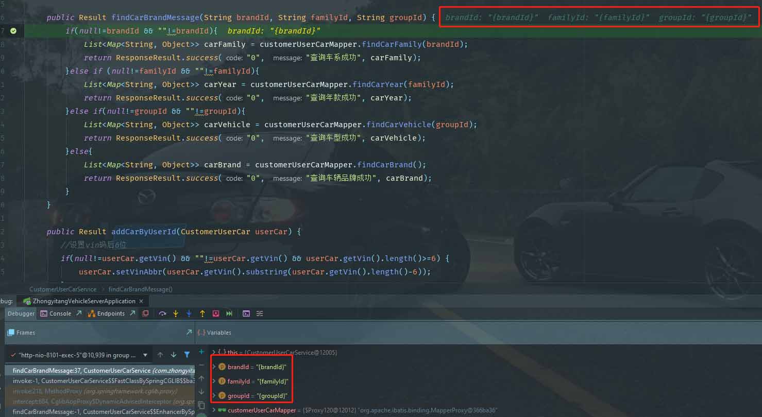This screenshot has height=417, width=762.
Task: Hide the Frames panel with its arrow
Action: (189, 333)
